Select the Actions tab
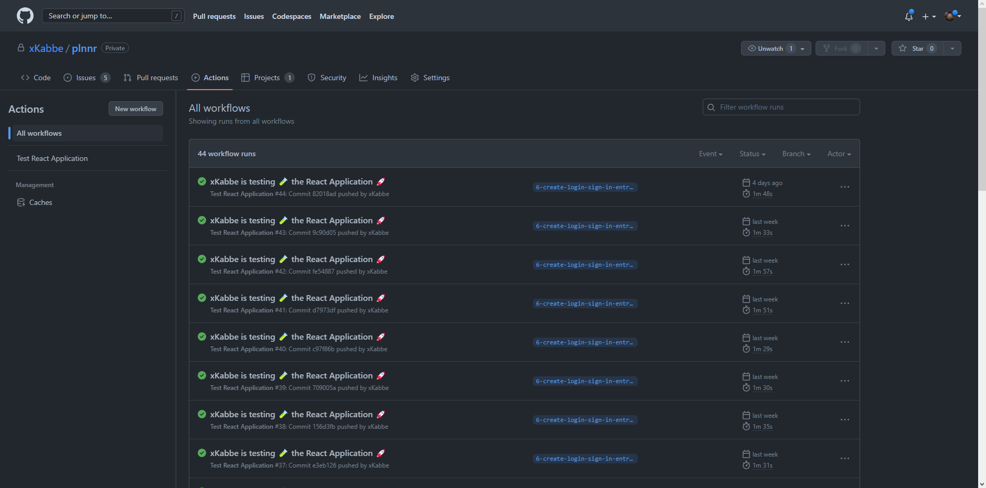 210,78
